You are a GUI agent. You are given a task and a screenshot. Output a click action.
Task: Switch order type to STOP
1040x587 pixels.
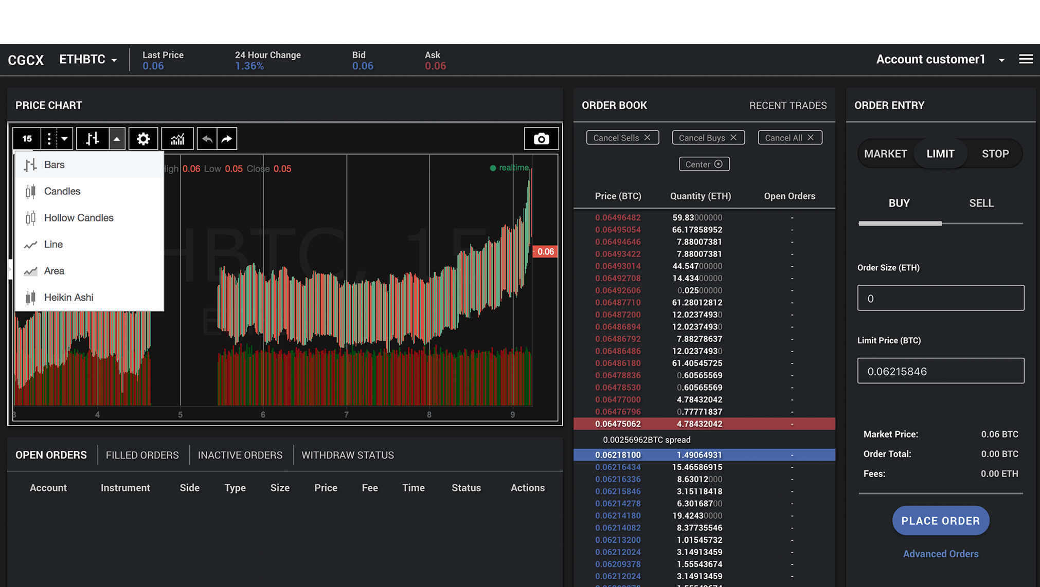coord(995,154)
